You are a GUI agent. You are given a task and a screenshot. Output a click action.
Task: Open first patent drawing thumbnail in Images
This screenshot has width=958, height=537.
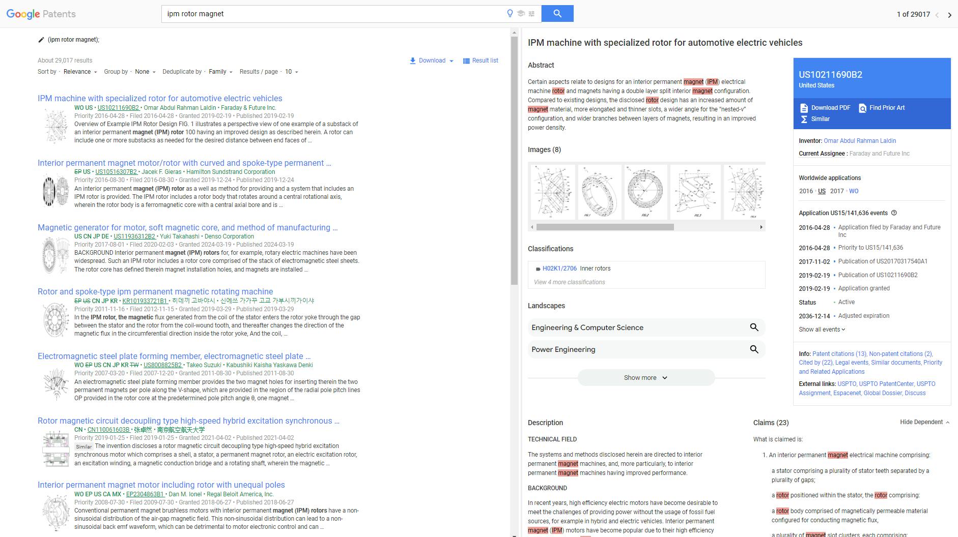pos(553,192)
